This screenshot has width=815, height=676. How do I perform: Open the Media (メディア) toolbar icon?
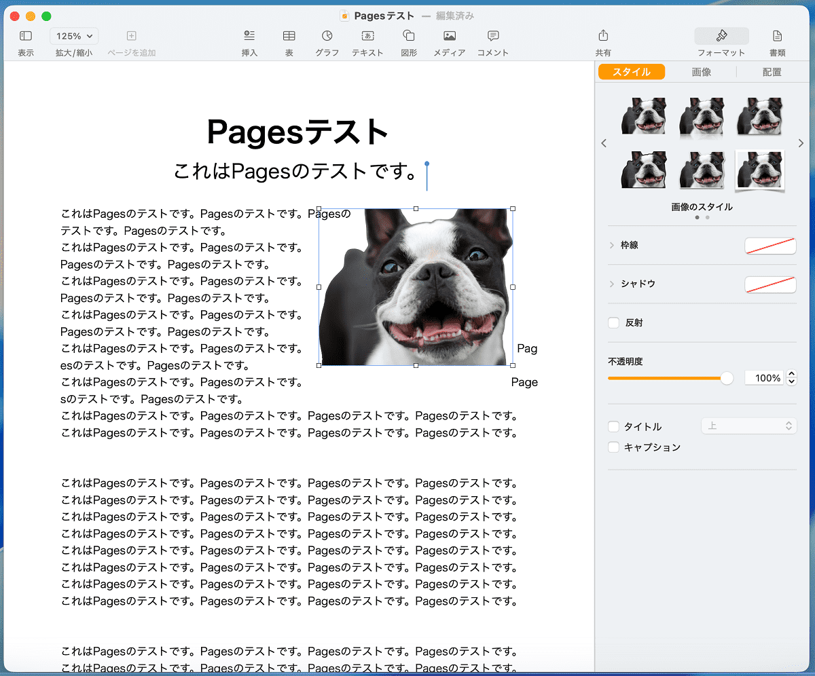pyautogui.click(x=450, y=36)
